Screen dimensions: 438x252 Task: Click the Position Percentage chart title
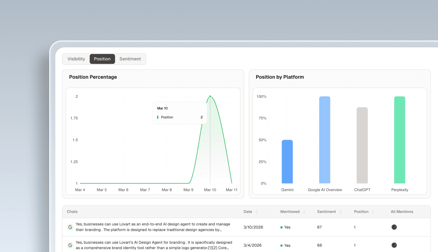(93, 77)
